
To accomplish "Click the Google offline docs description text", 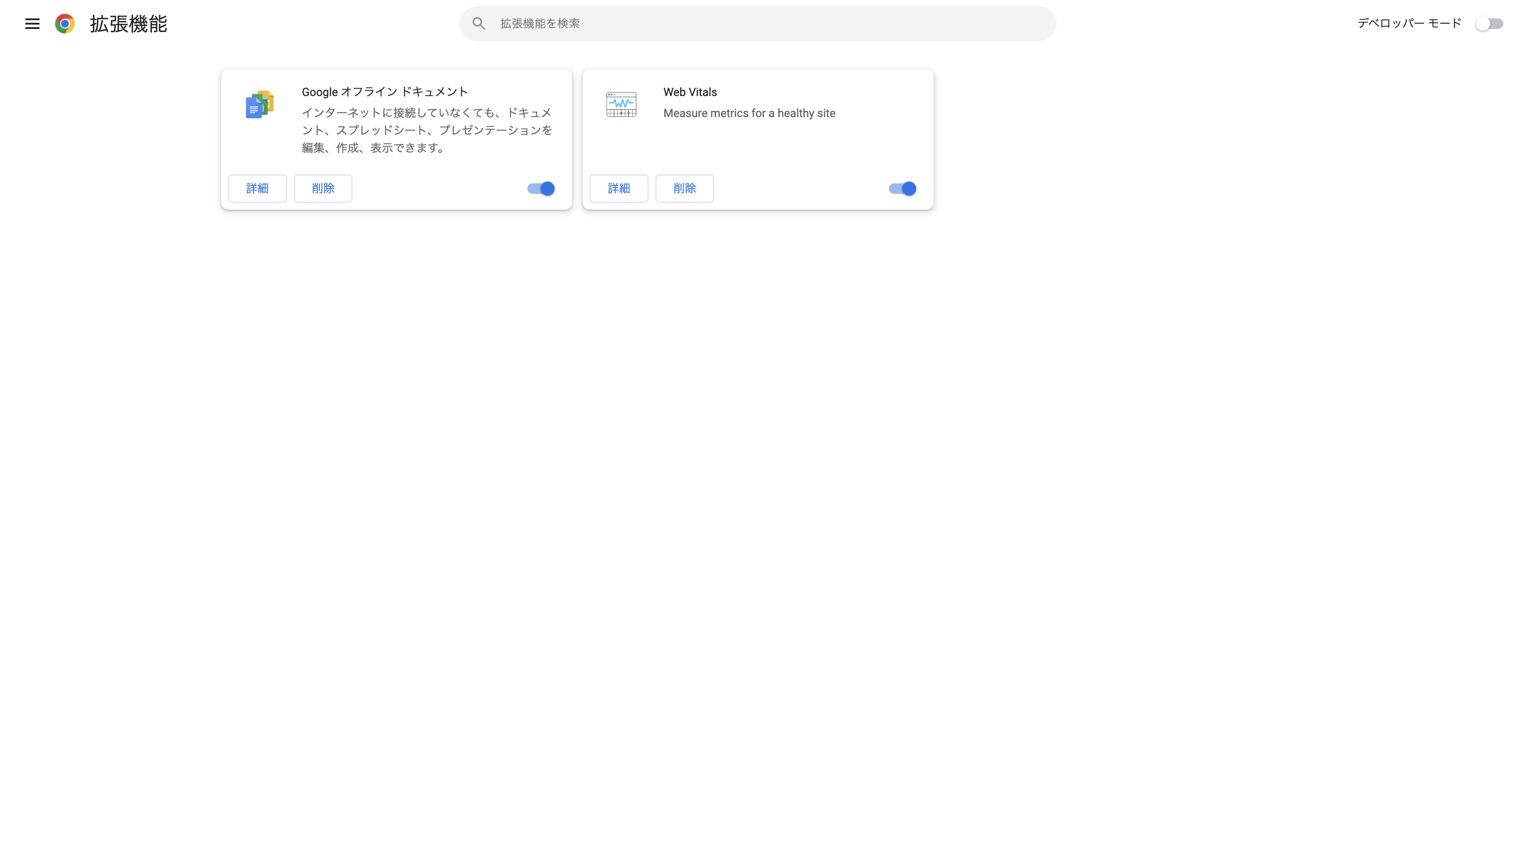I will (x=427, y=130).
